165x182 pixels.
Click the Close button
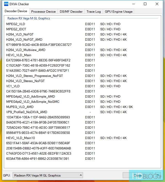138,175
